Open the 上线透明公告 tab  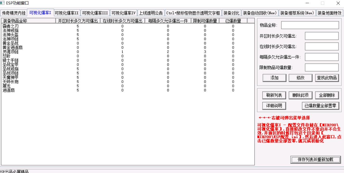click(x=151, y=13)
